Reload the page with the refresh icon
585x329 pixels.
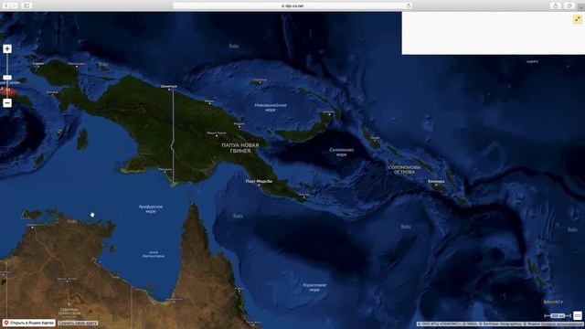[409, 6]
